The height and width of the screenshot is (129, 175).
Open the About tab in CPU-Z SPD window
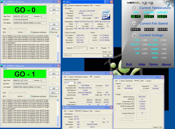[x=97, y=77]
